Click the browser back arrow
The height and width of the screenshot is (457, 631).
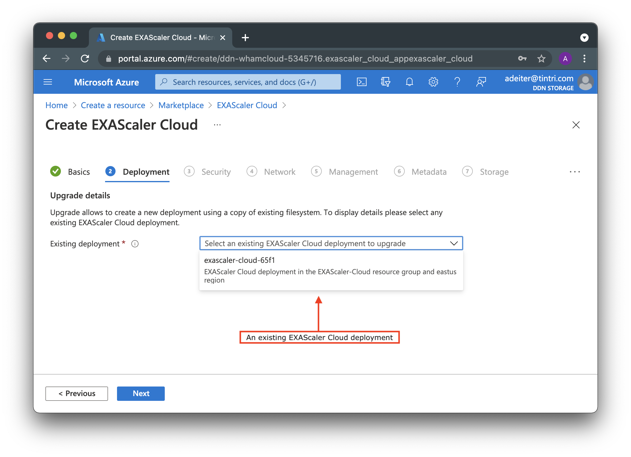coord(47,59)
